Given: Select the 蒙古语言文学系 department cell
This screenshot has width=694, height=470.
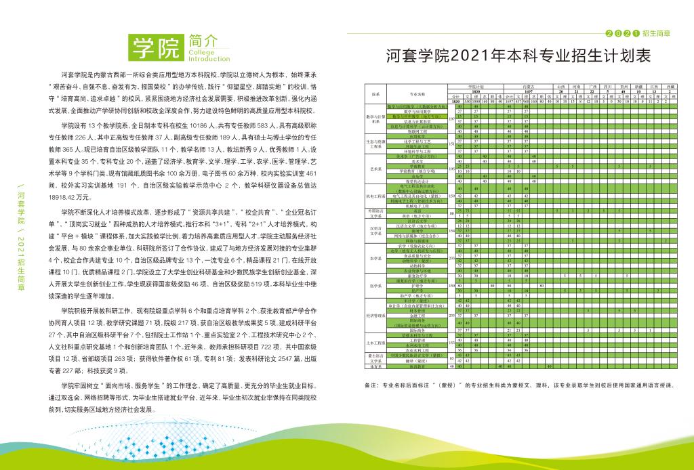Looking at the screenshot, I should pyautogui.click(x=375, y=358).
